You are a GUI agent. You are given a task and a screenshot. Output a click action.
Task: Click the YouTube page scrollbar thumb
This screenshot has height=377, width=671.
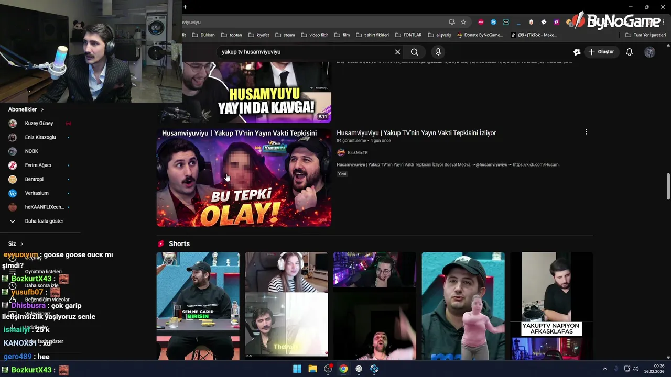click(x=668, y=186)
